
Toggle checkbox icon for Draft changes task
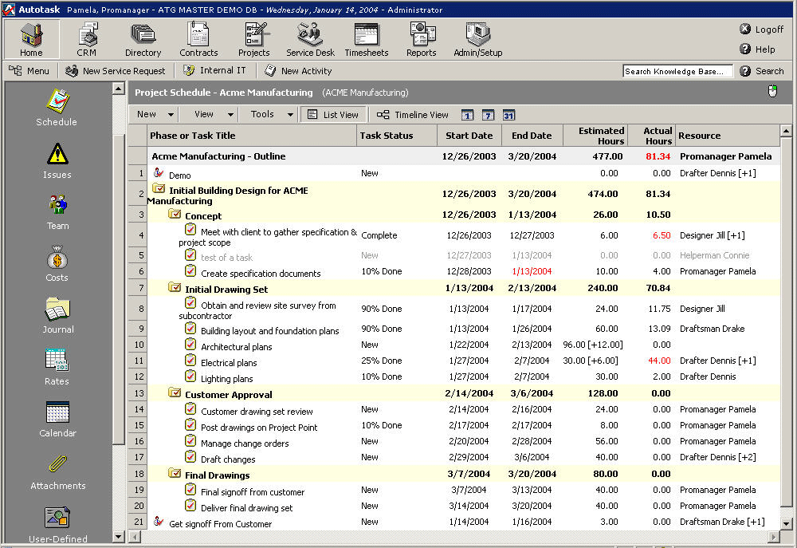(x=190, y=457)
